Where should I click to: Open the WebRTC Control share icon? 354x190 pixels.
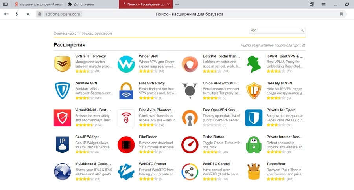pyautogui.click(x=190, y=172)
